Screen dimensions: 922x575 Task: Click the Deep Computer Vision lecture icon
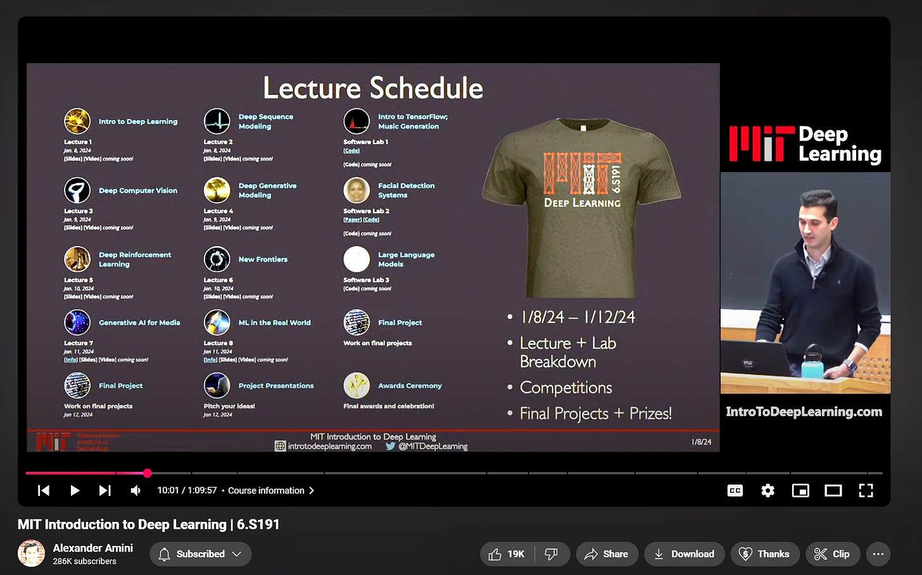click(77, 190)
